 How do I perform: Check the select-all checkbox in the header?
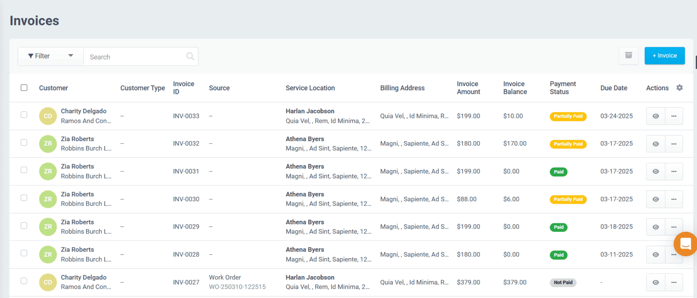[24, 87]
